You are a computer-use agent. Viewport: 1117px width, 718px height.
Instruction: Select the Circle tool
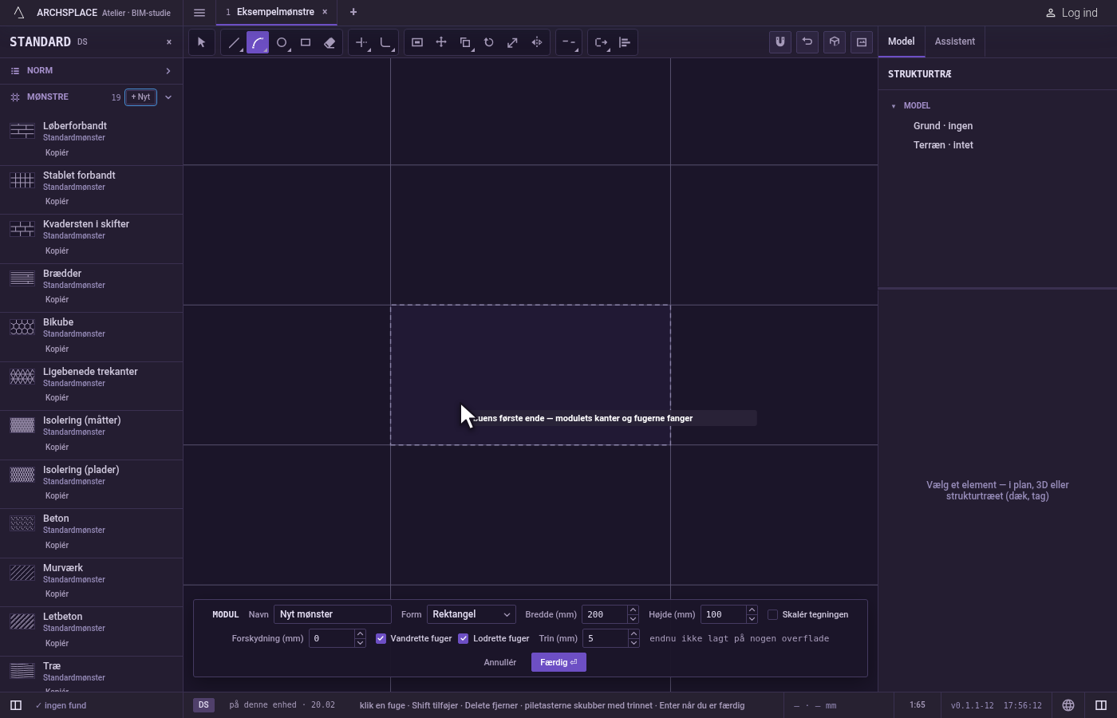click(282, 42)
